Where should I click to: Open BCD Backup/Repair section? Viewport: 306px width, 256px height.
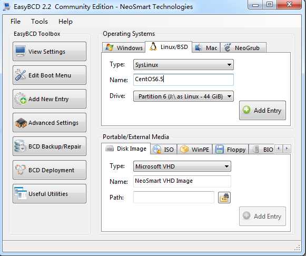(50, 146)
